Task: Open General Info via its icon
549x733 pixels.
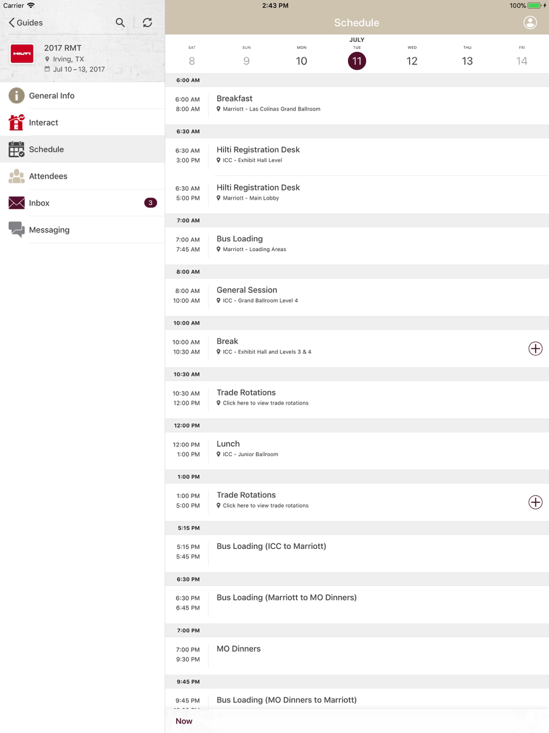Action: coord(16,96)
